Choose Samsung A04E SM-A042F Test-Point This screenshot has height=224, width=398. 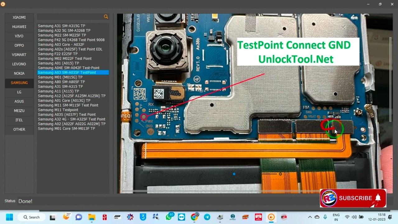coord(69,68)
